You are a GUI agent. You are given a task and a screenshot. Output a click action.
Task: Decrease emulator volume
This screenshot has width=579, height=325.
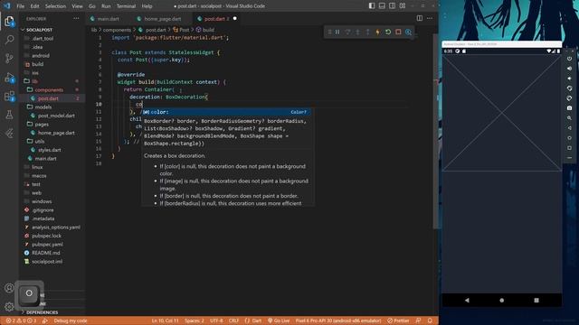[569, 79]
